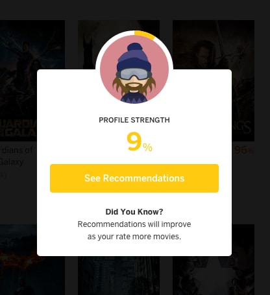This screenshot has height=295, width=270.
Task: Click the ski goggles on the avatar
Action: [x=134, y=74]
